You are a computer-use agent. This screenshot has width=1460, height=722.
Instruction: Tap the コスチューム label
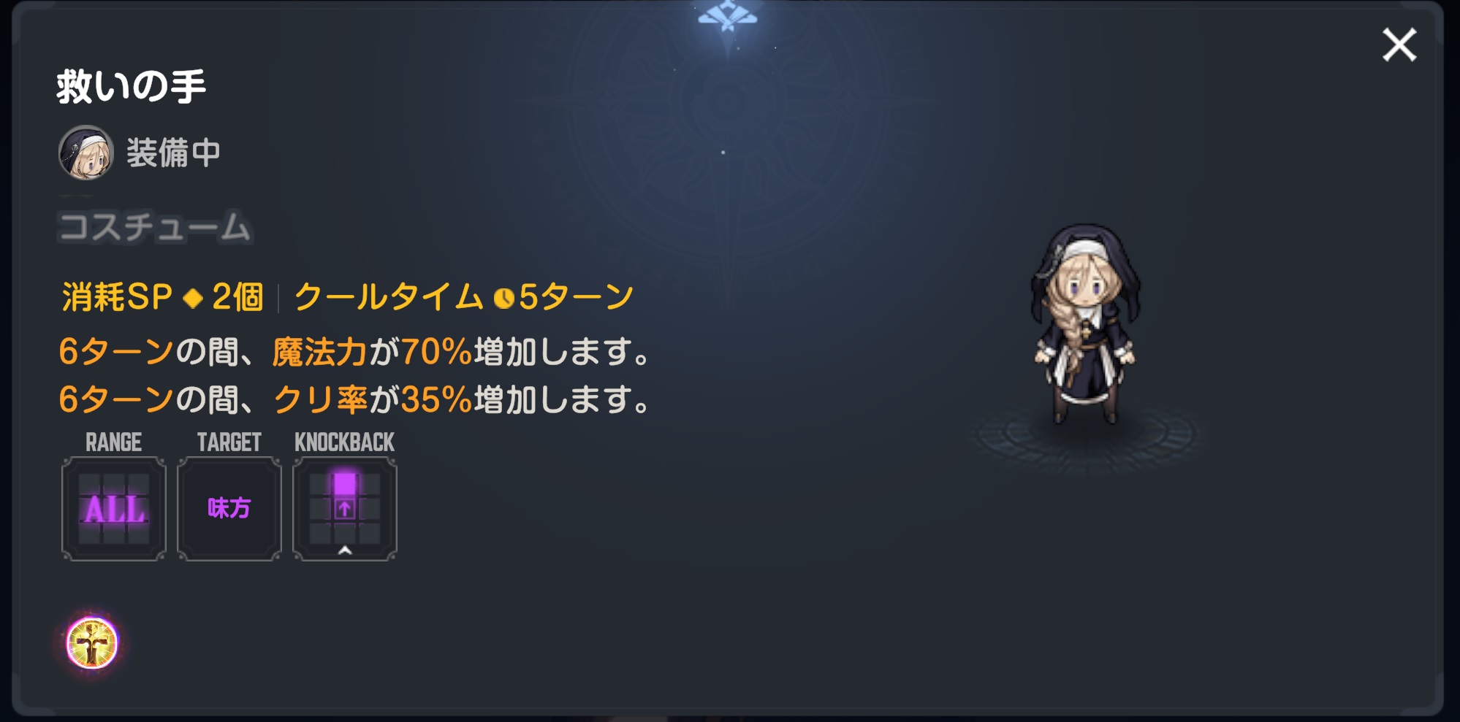(x=155, y=227)
